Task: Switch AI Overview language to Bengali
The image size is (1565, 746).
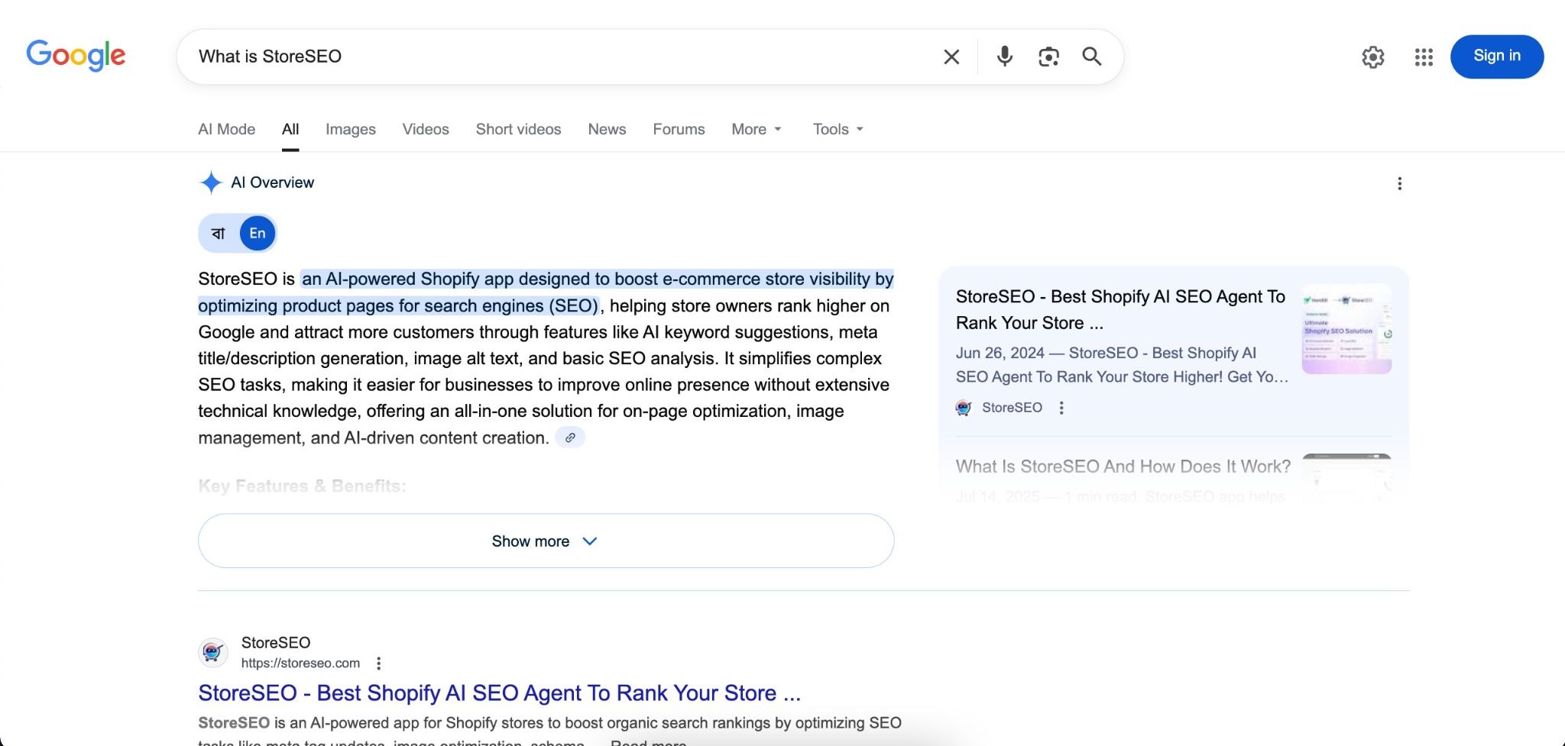Action: click(x=218, y=233)
